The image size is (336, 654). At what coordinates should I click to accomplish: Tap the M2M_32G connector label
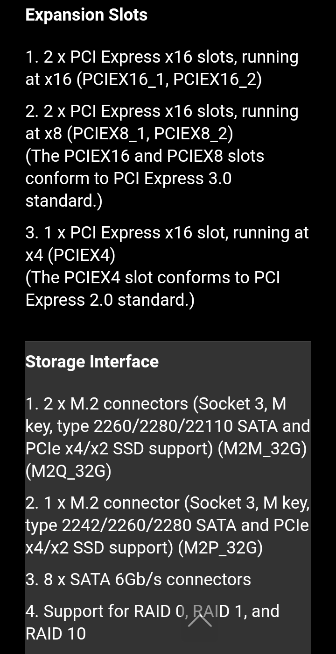pos(262,449)
